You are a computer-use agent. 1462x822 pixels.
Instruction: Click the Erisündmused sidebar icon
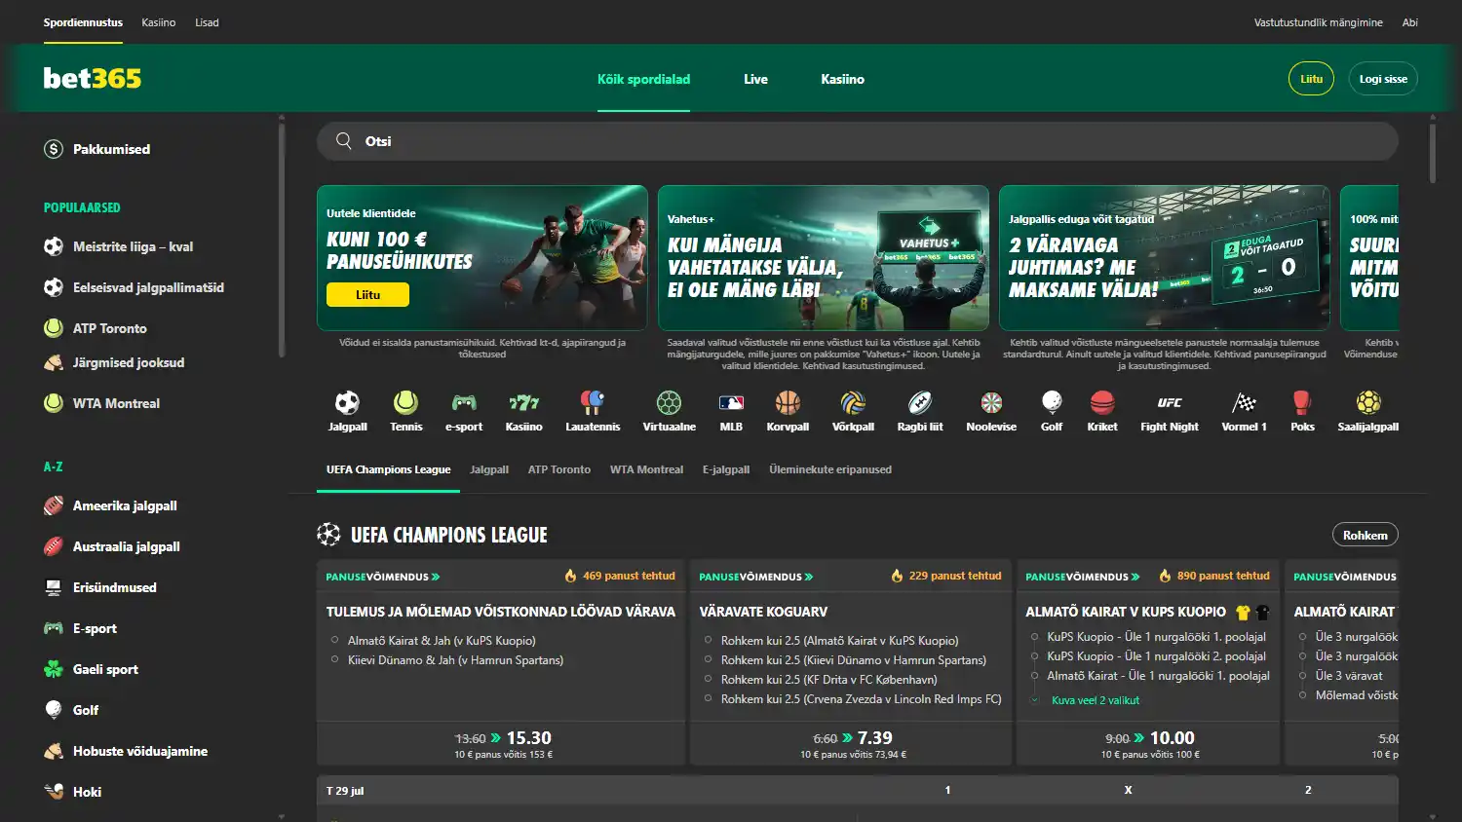pyautogui.click(x=54, y=587)
